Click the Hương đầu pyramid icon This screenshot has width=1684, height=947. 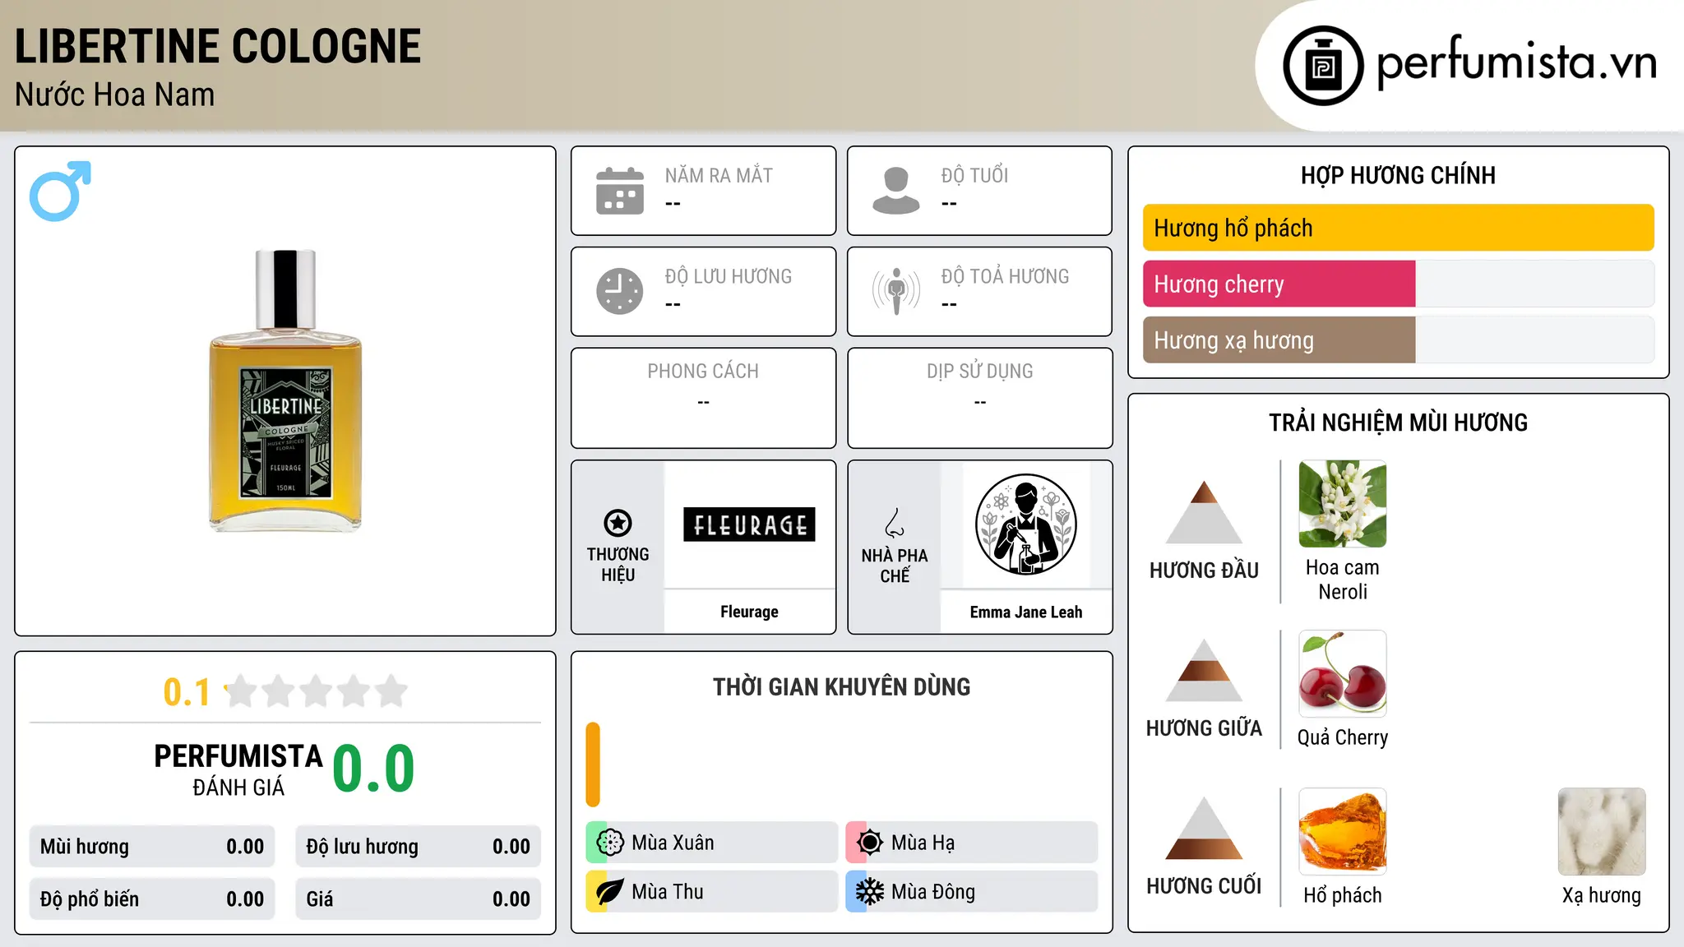point(1204,512)
